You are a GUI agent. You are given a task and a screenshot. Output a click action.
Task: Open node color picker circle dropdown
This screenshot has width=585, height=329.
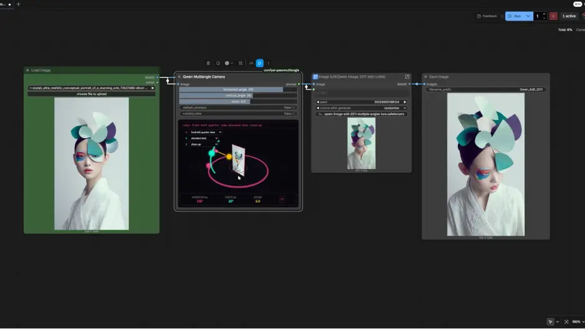click(229, 63)
